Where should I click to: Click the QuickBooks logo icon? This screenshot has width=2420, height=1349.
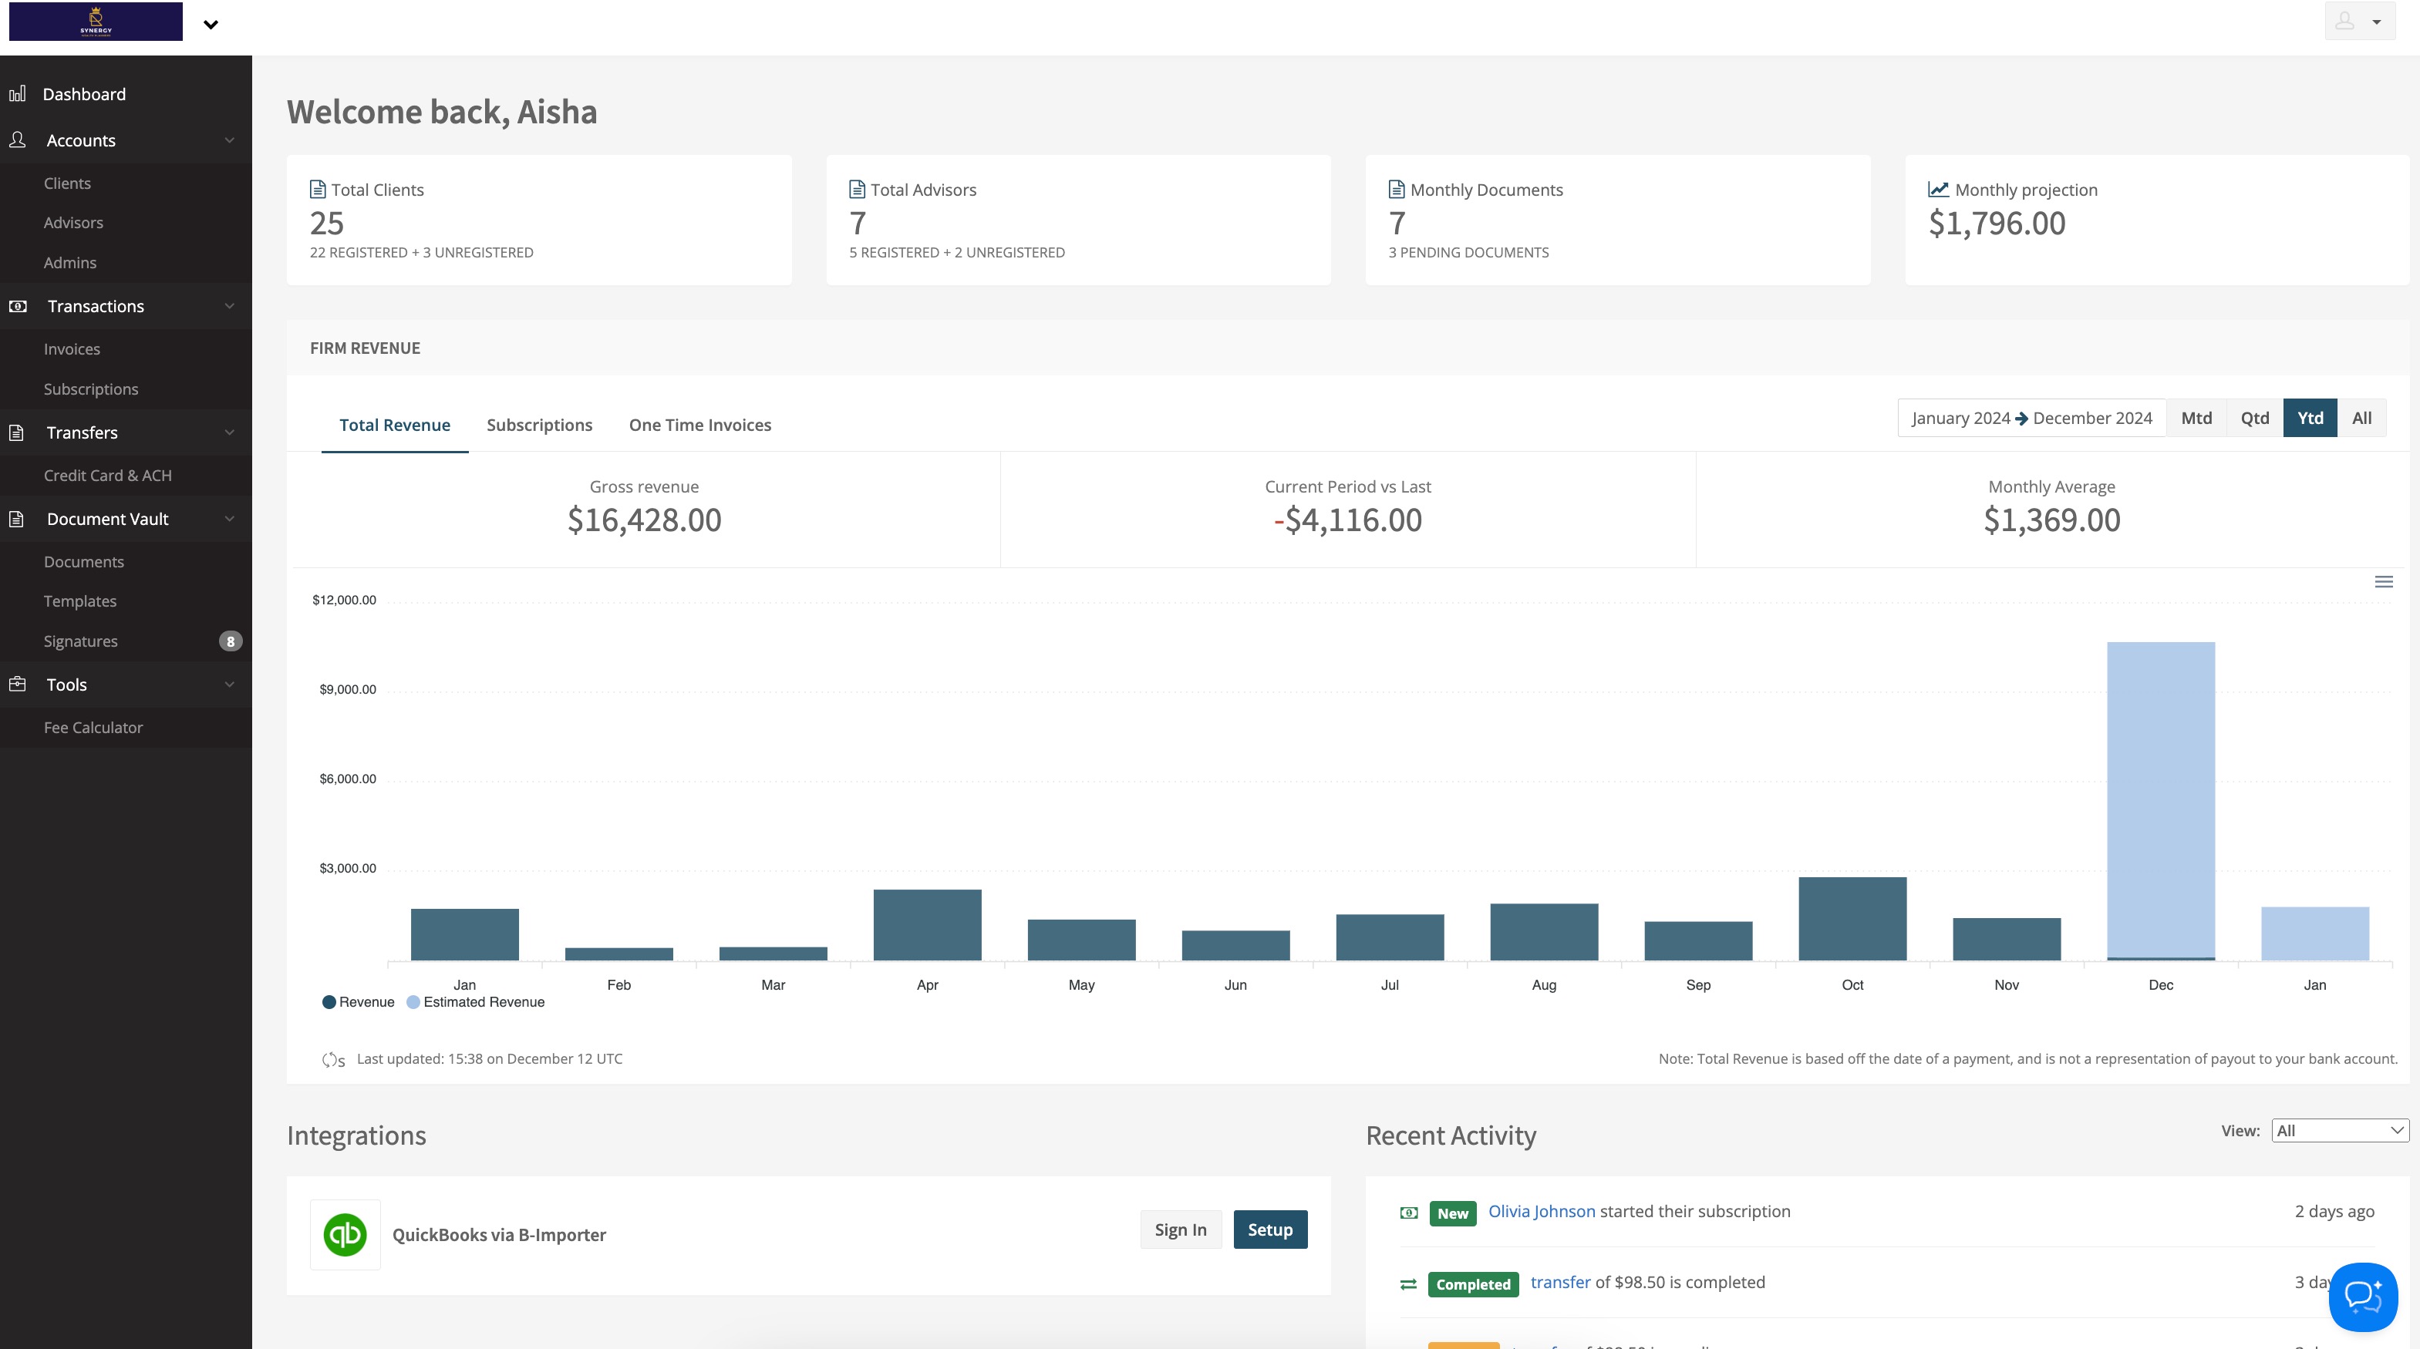coord(345,1234)
